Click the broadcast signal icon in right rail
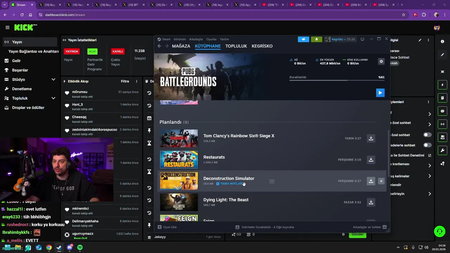450x253 pixels. pyautogui.click(x=442, y=124)
